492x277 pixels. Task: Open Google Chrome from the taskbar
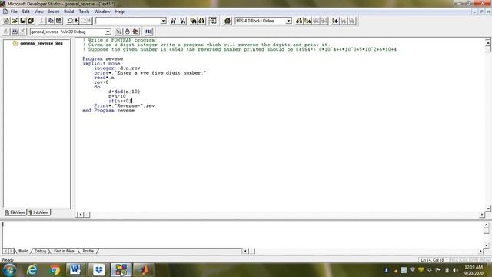click(x=55, y=270)
